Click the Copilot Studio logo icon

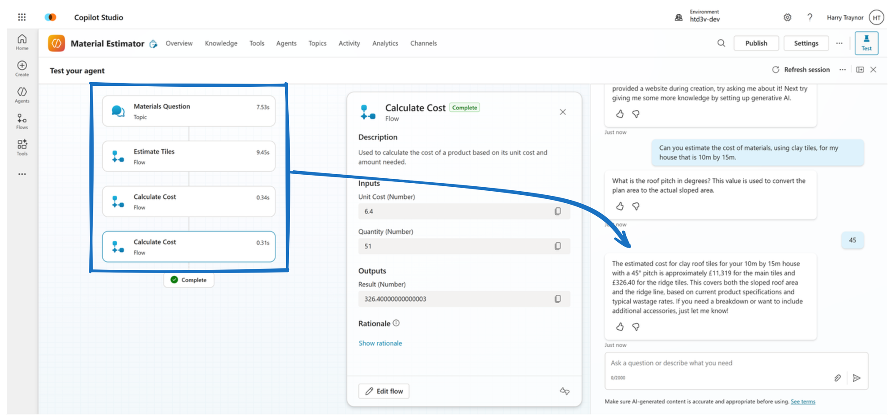51,17
